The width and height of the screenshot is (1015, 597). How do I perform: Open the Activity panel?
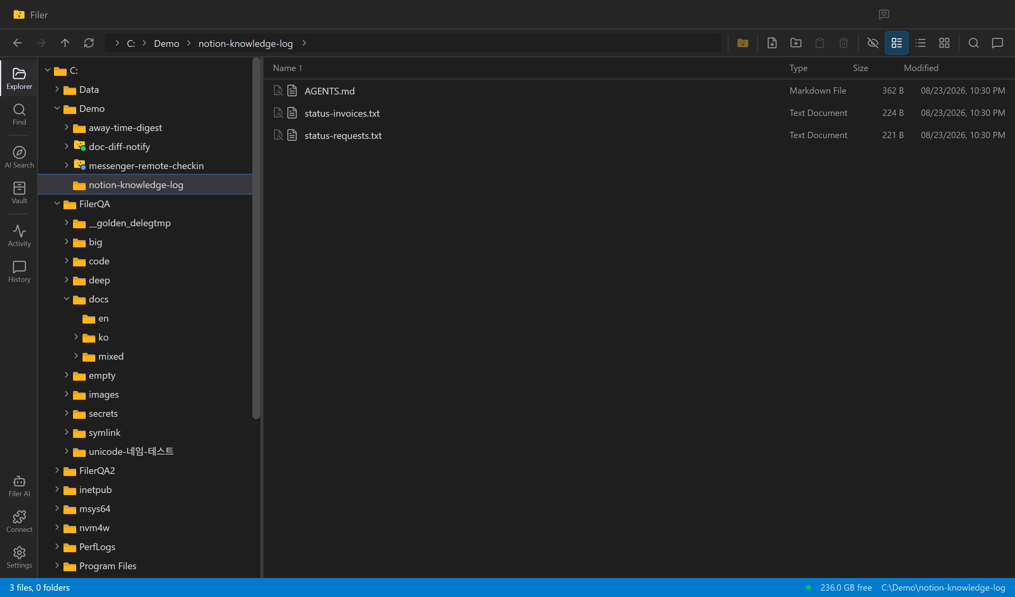19,236
